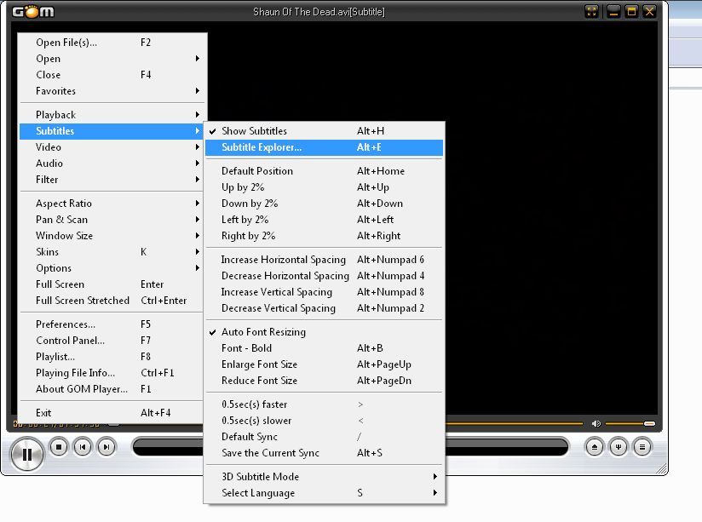Expand Select Language submenu

324,493
